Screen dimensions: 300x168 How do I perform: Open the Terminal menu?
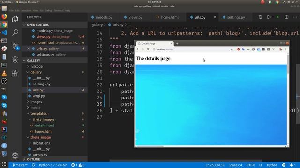pyautogui.click(x=59, y=10)
